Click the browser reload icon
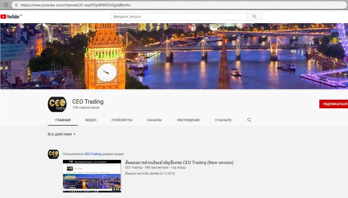 coord(6,5)
